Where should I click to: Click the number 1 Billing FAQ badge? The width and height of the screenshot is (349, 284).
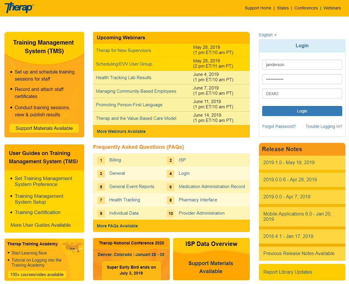[101, 160]
